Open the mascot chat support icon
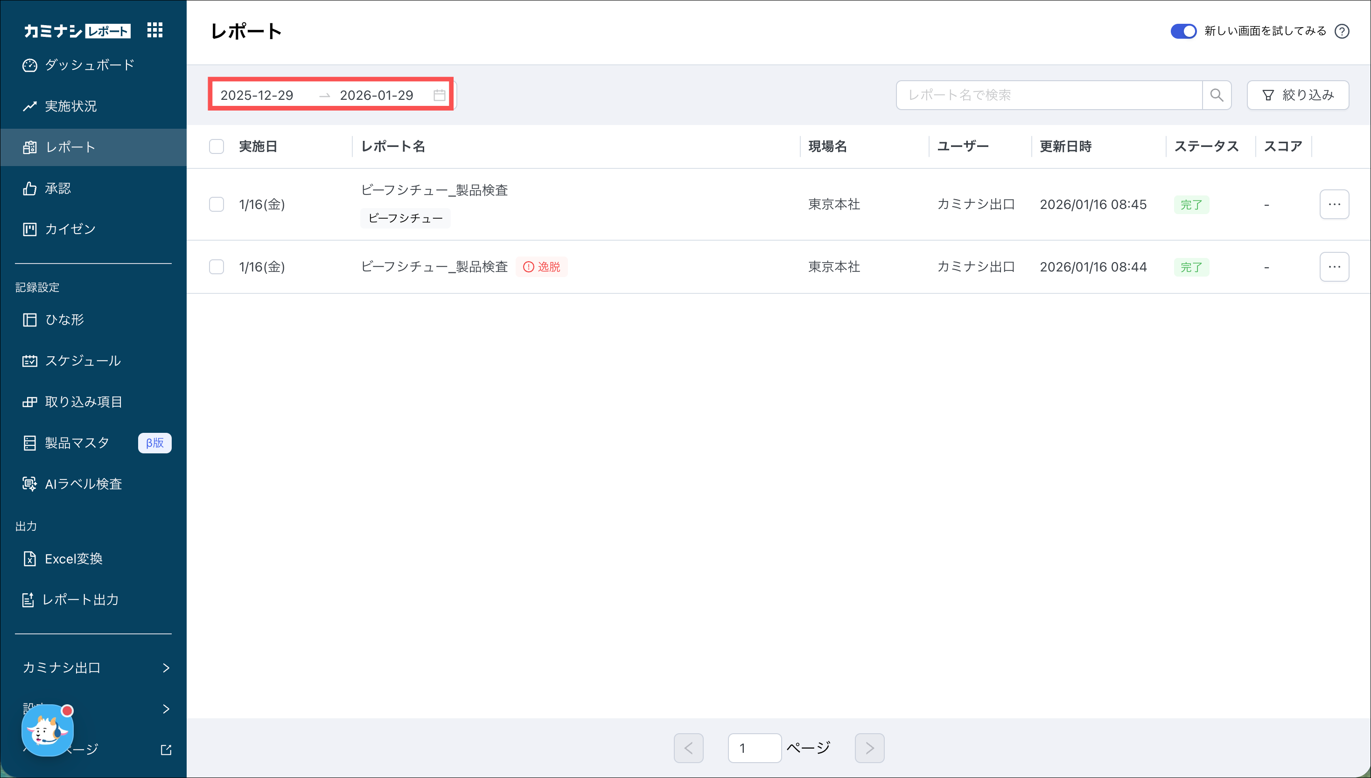 coord(47,730)
